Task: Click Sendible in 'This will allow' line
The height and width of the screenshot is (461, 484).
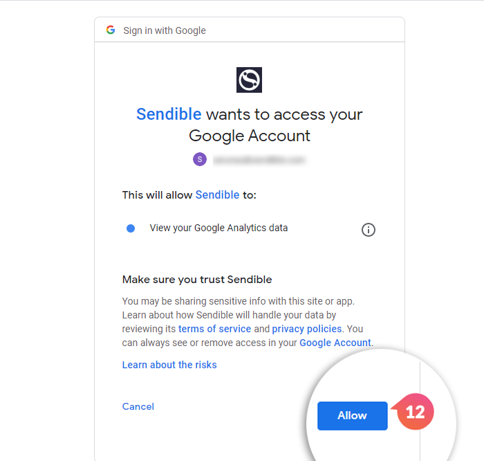Action: click(217, 195)
